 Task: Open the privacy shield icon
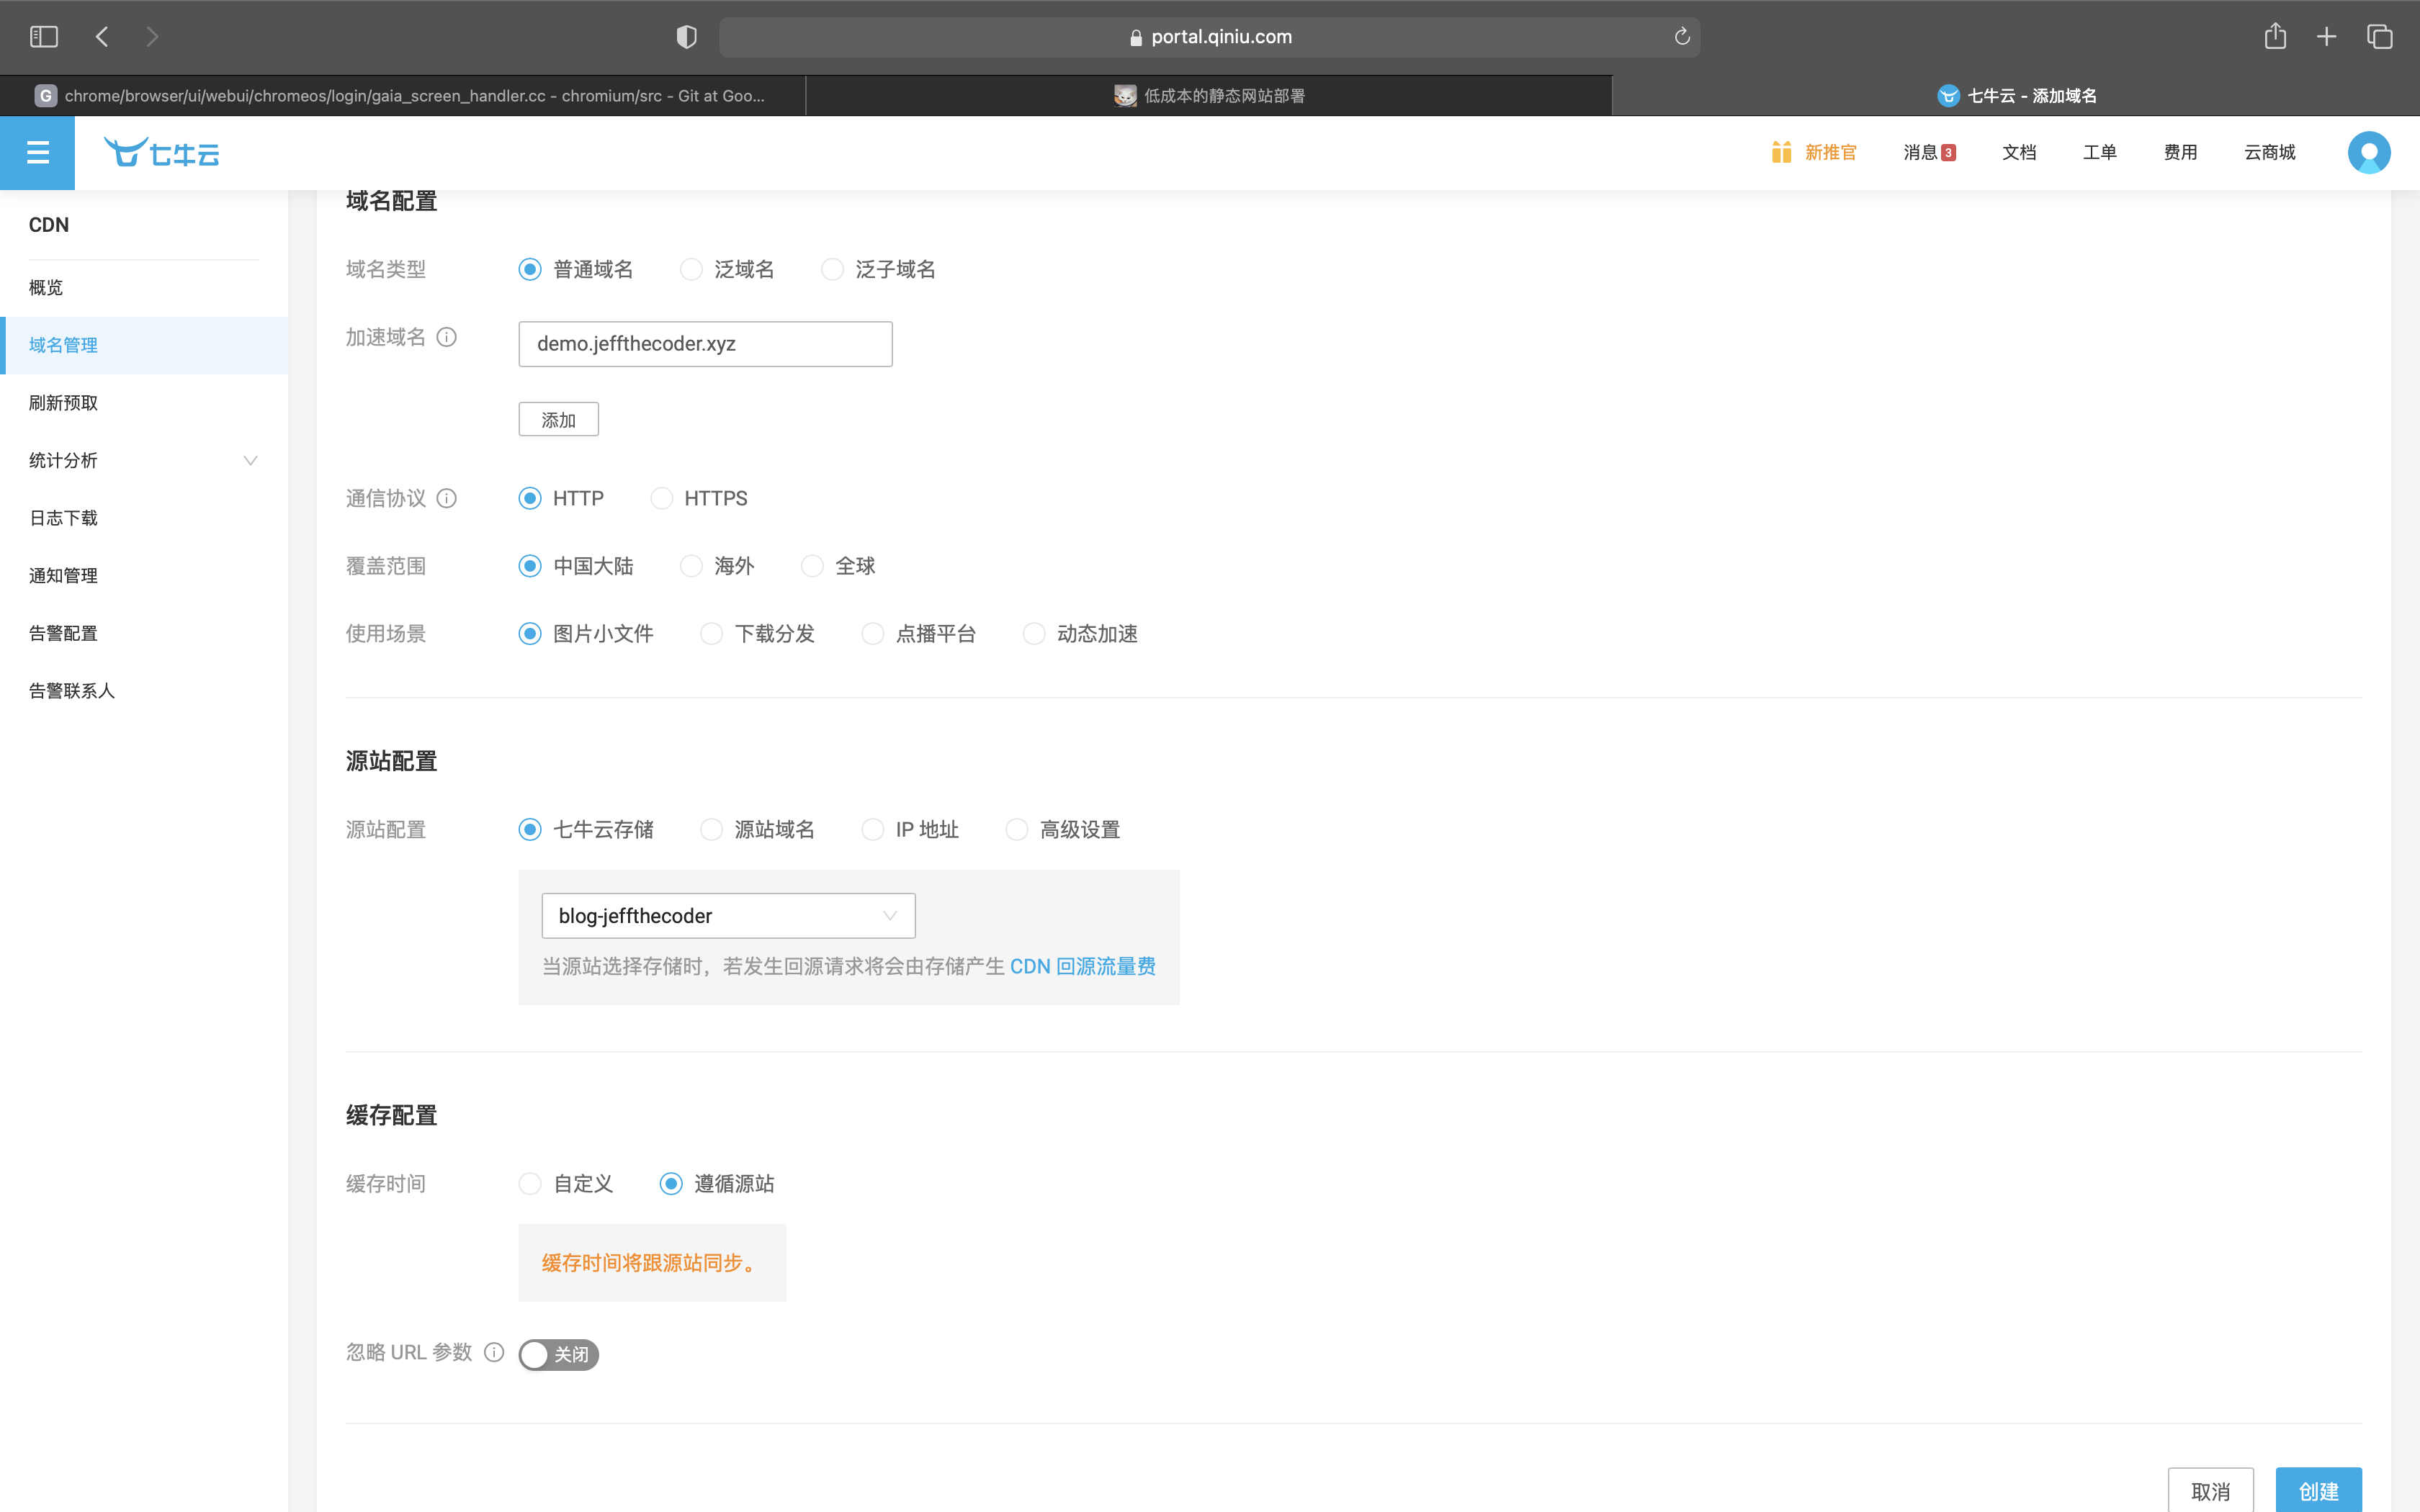[686, 37]
